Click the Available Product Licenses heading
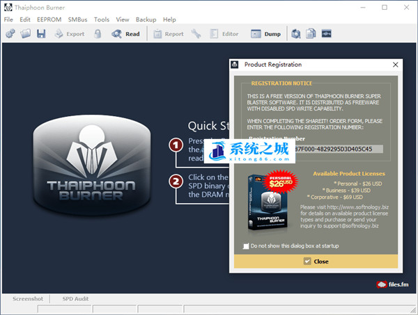 click(349, 174)
